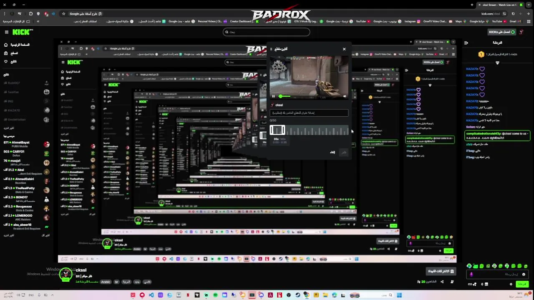Open Rubi007 channel in following list
The height and width of the screenshot is (300, 534).
[26, 83]
